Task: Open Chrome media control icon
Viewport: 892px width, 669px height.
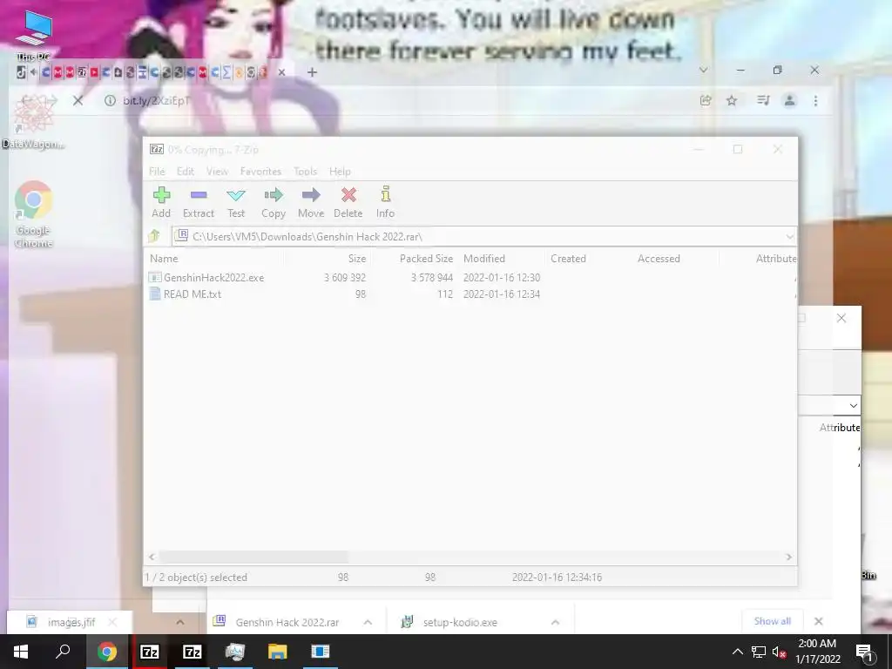Action: [763, 101]
